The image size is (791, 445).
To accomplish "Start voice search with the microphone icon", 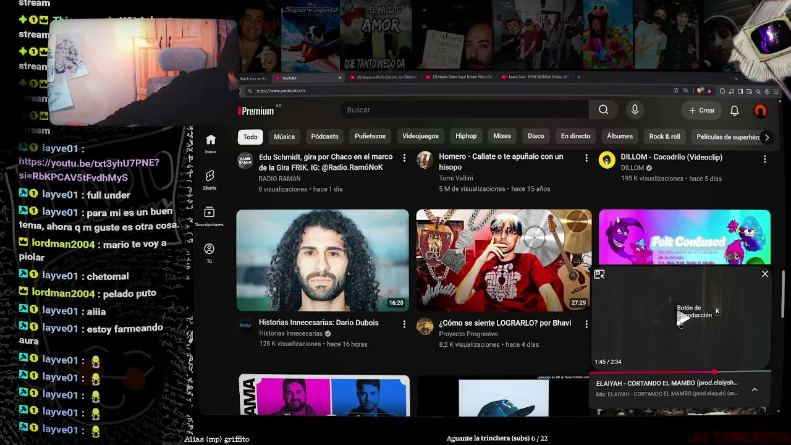I will tap(635, 110).
